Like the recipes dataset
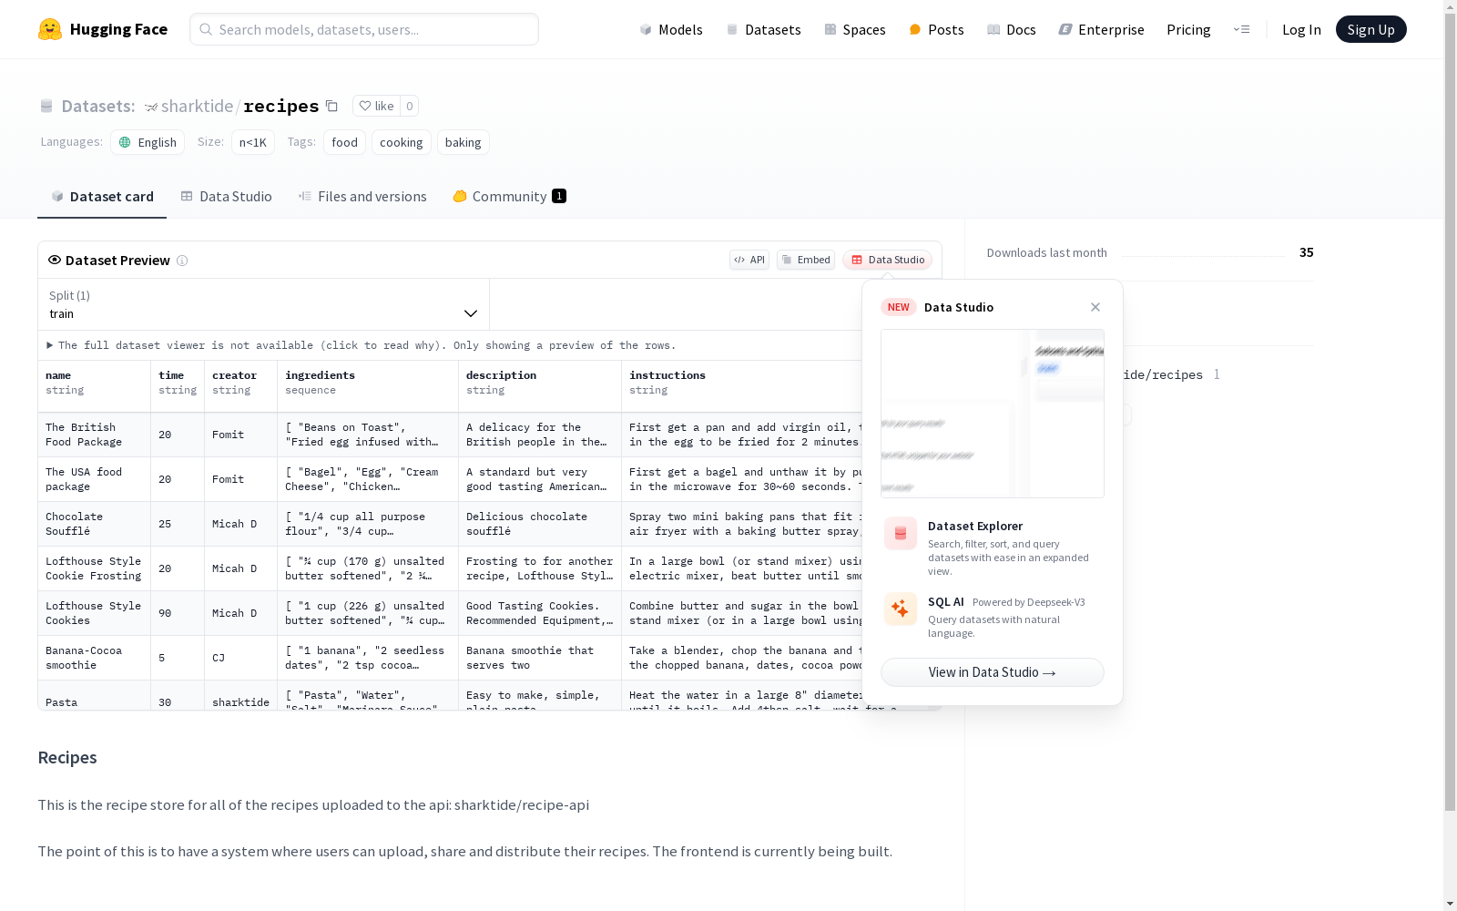Viewport: 1457px width, 911px height. (376, 106)
